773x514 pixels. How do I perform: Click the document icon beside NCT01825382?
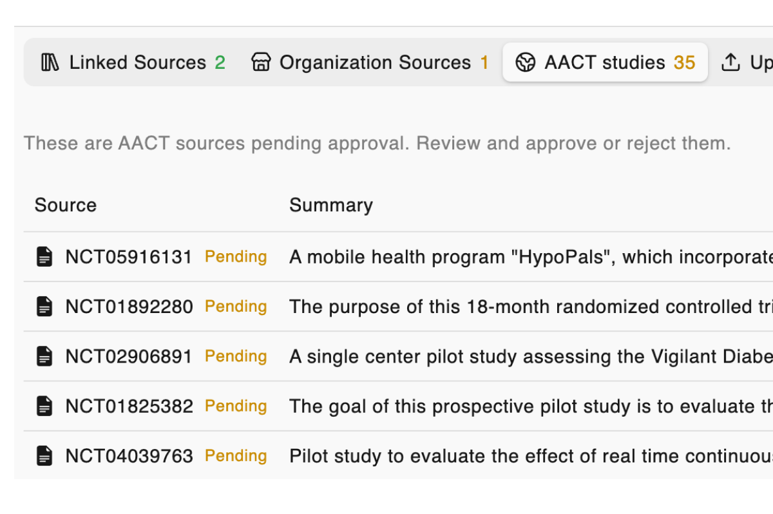tap(44, 406)
